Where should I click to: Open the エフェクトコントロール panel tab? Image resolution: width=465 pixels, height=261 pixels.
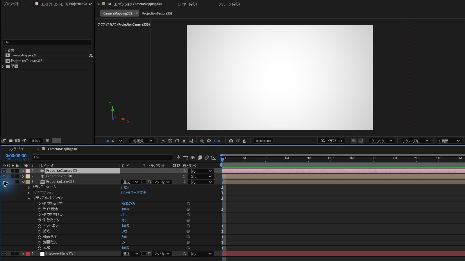point(64,4)
